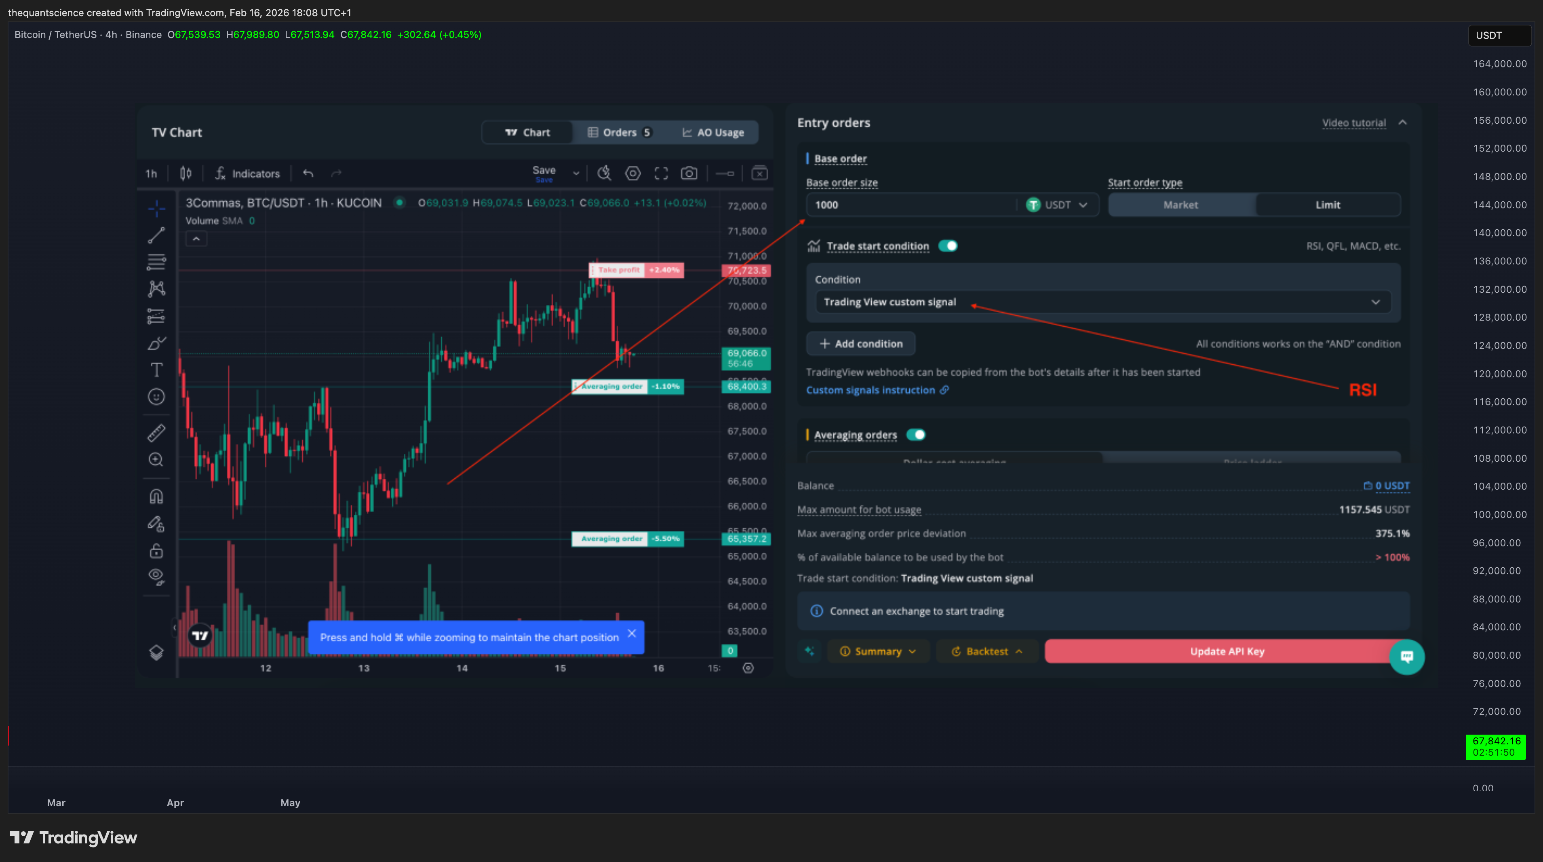Click the Take profit +2.40% label
Viewport: 1543px width, 862px height.
click(x=636, y=270)
